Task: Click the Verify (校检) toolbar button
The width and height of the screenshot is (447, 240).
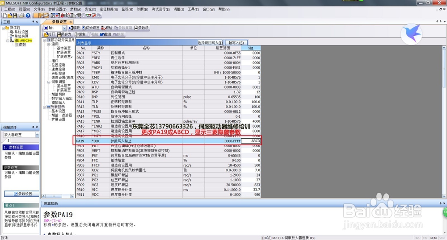Action: click(107, 28)
